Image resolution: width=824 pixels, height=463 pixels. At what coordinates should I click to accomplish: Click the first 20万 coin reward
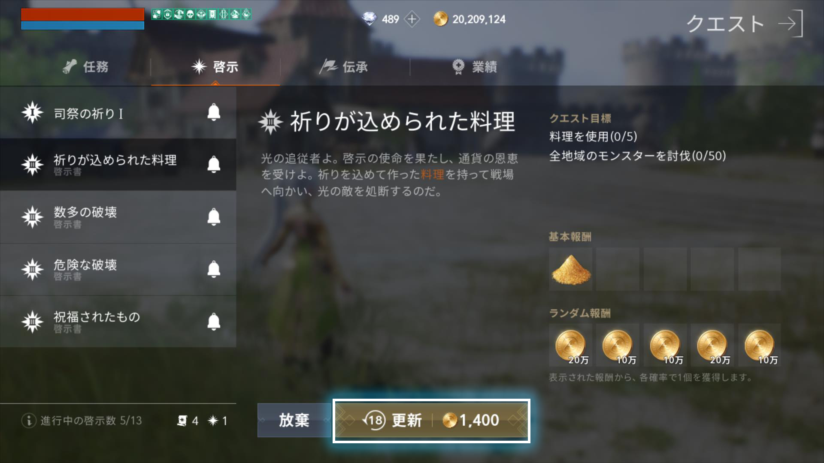[x=571, y=346]
